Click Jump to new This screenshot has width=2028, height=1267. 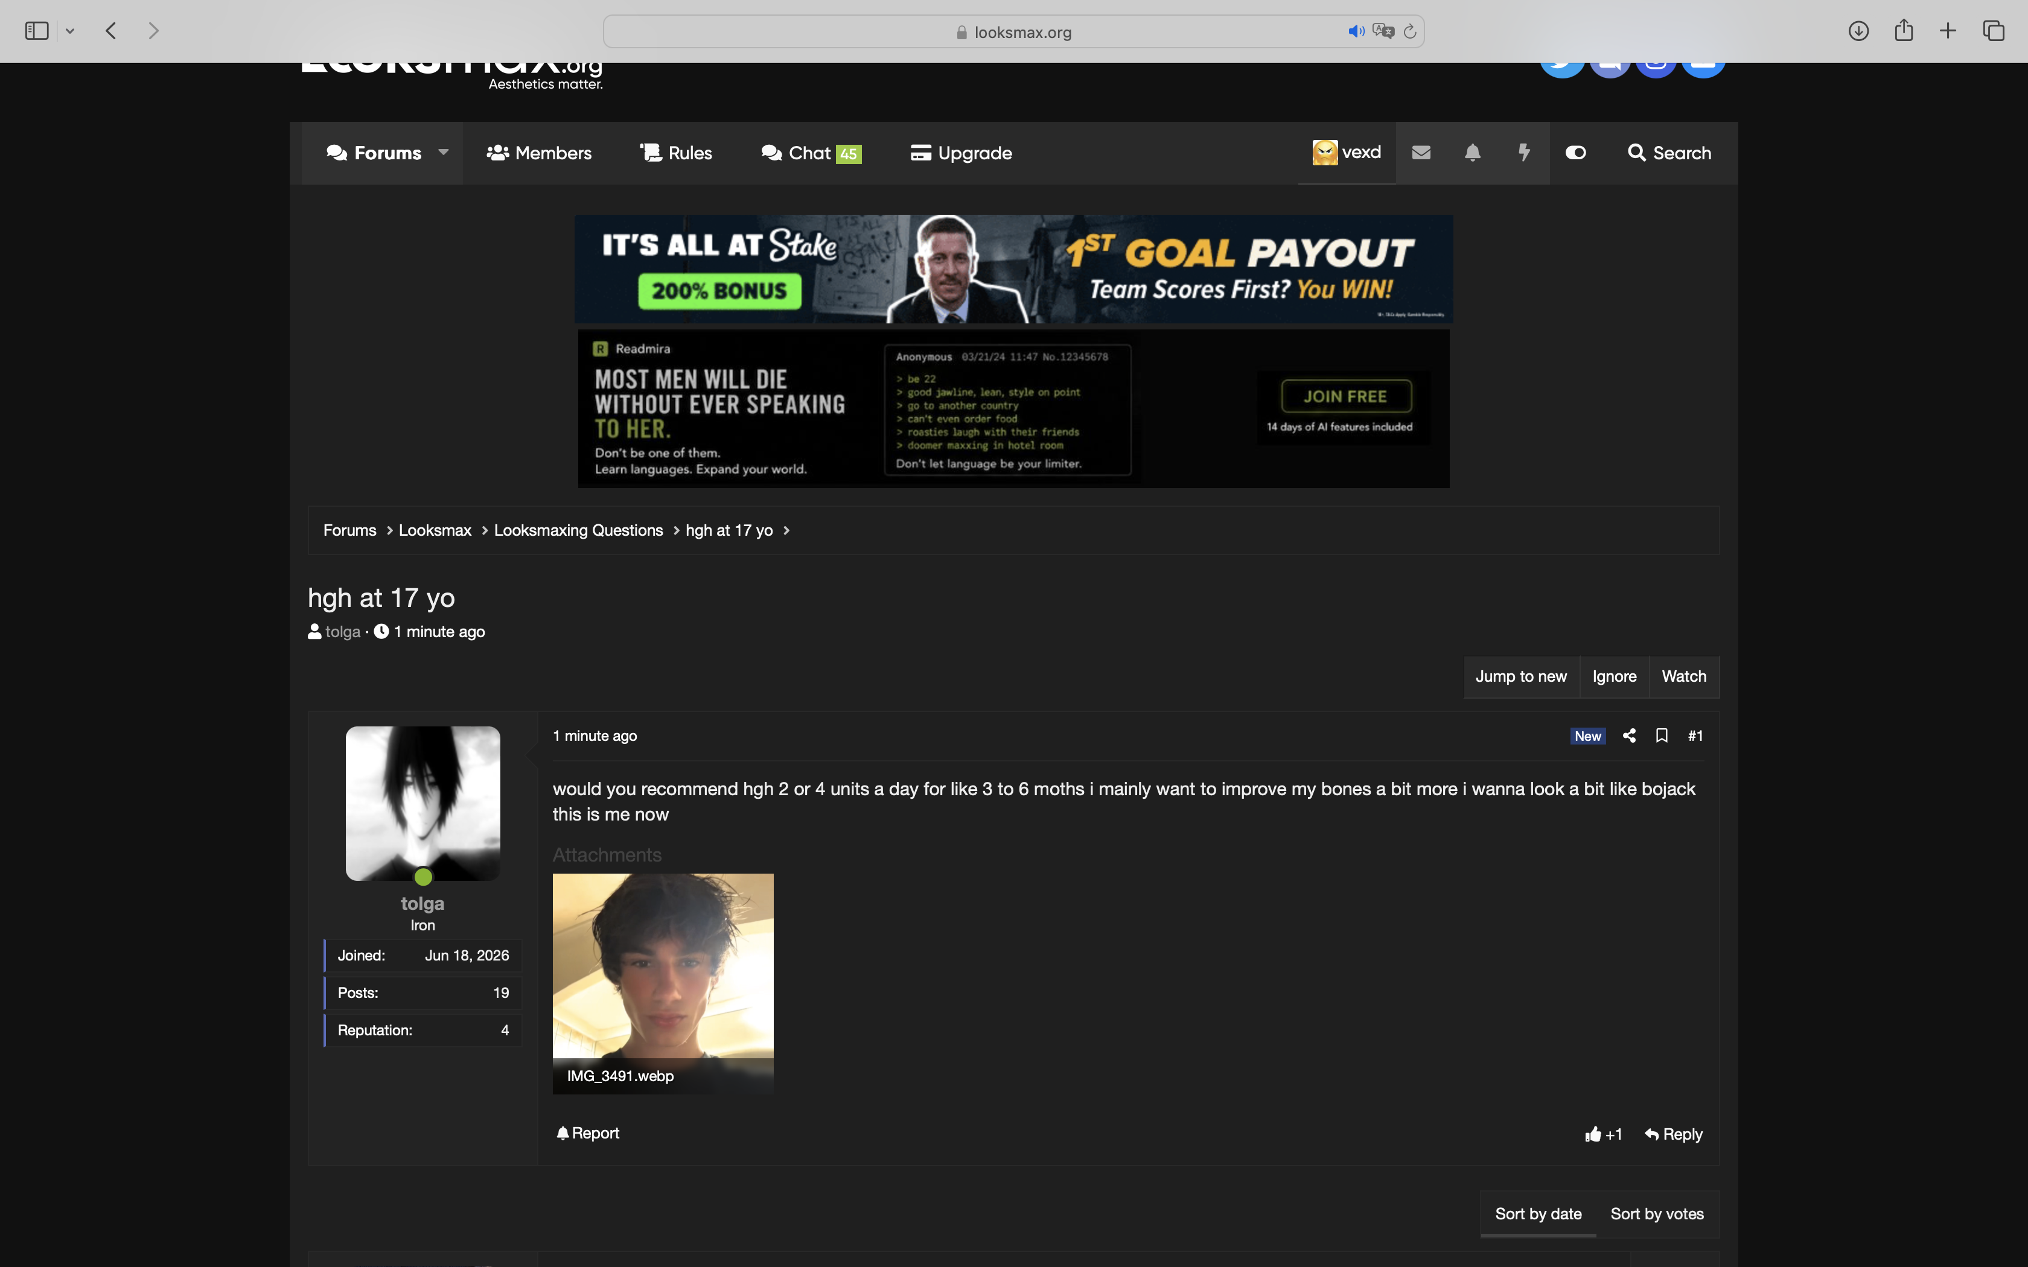1521,676
